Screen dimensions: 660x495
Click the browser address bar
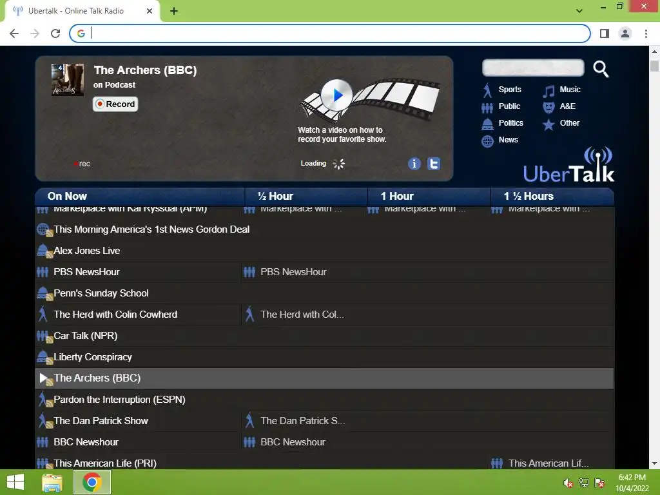point(329,34)
